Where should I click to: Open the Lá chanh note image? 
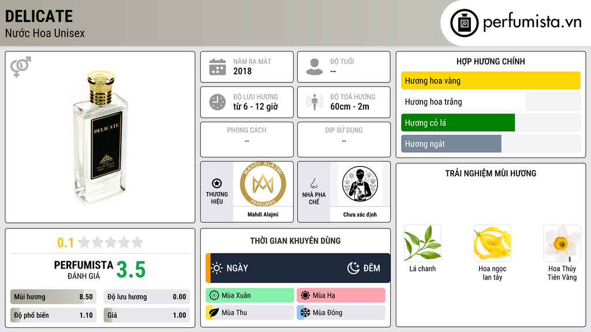click(x=422, y=243)
